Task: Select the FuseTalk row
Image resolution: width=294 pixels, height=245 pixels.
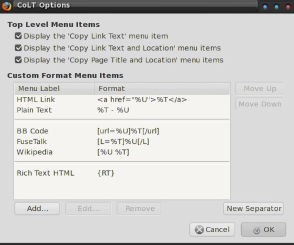Action: [x=122, y=142]
